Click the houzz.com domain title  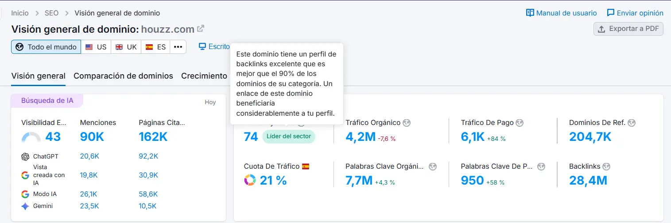(x=168, y=30)
